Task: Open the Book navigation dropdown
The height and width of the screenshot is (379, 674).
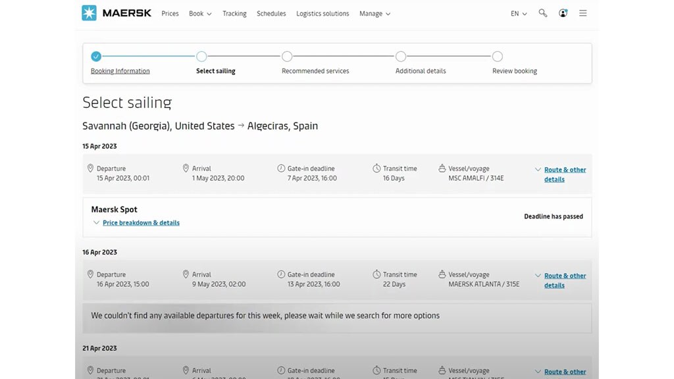Action: tap(200, 13)
